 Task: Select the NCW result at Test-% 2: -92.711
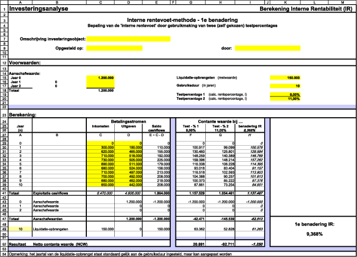220,244
